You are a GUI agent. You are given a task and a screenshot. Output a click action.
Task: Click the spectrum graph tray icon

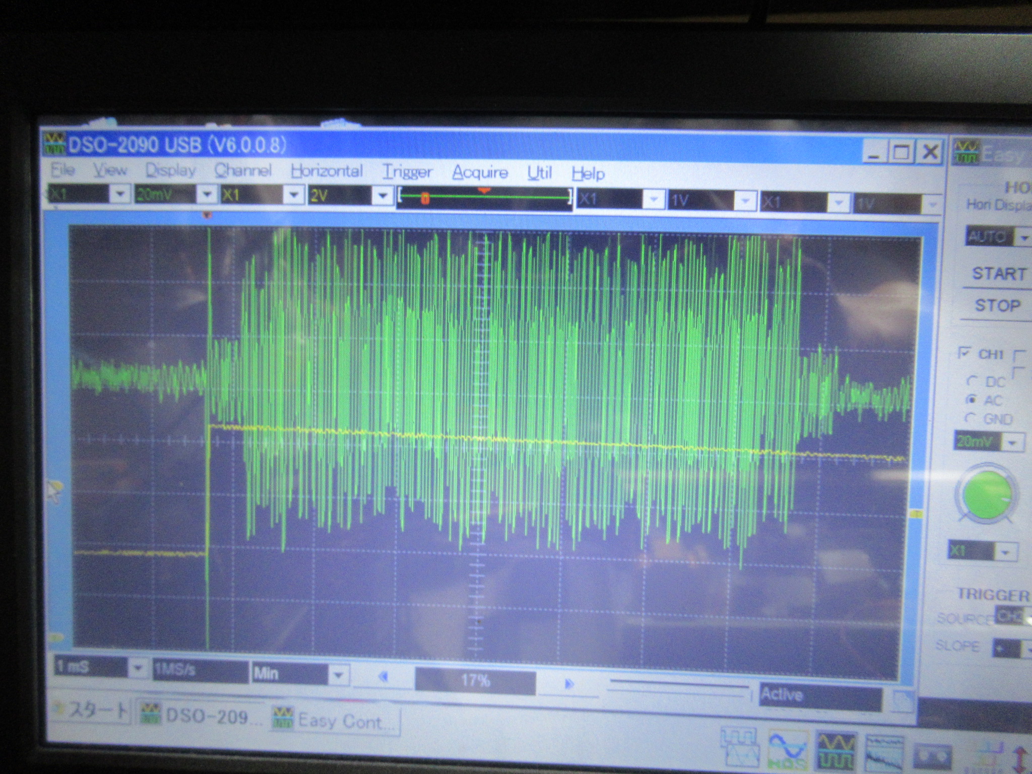[885, 753]
